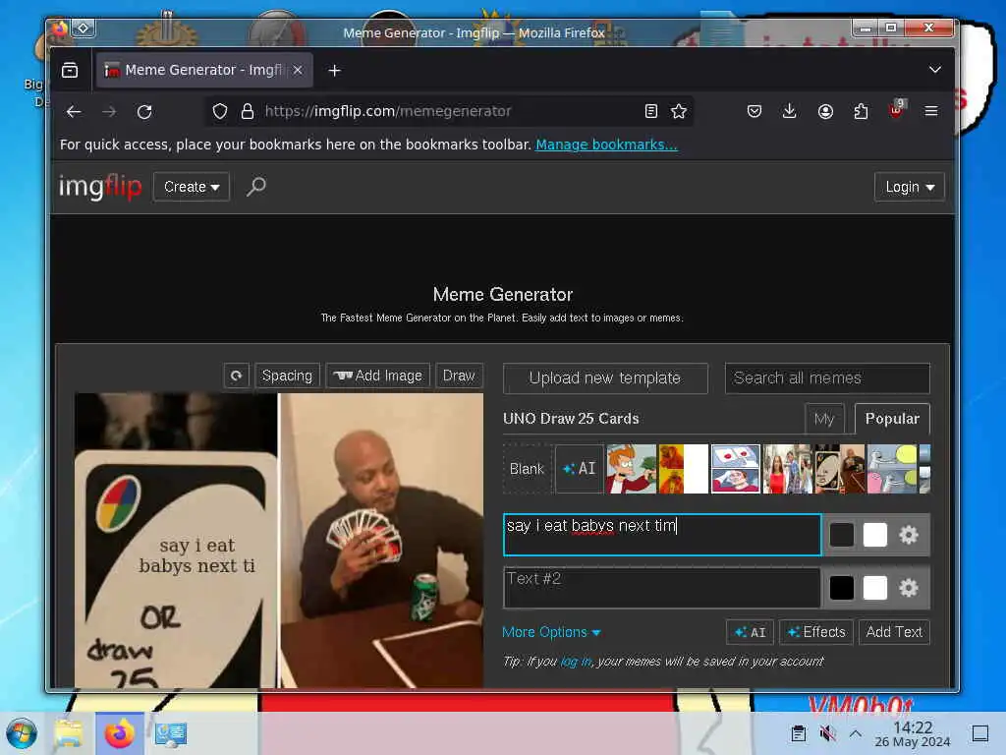Pick text #2 white outline color swatch
This screenshot has height=755, width=1006.
pyautogui.click(x=874, y=588)
